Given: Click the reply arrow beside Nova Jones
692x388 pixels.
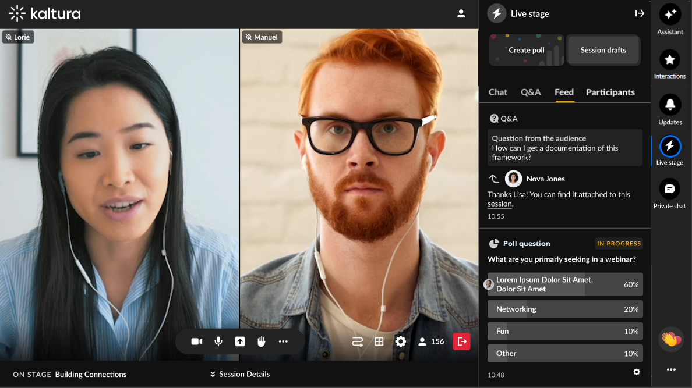Looking at the screenshot, I should tap(494, 179).
